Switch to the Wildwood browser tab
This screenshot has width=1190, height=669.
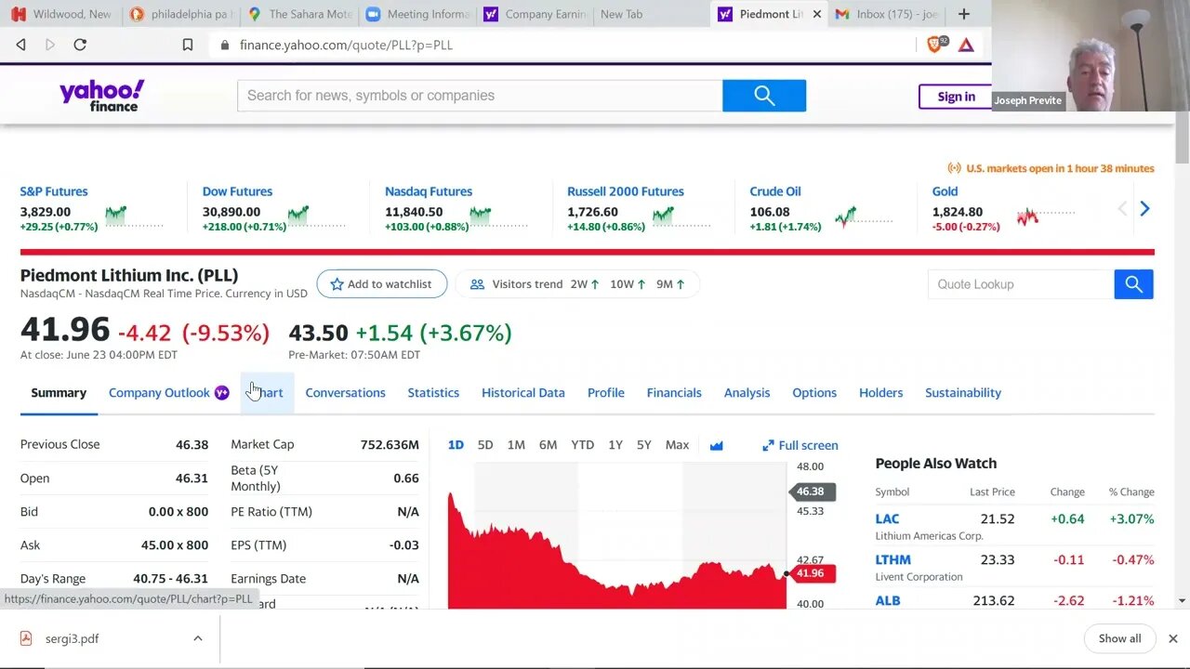tap(62, 14)
